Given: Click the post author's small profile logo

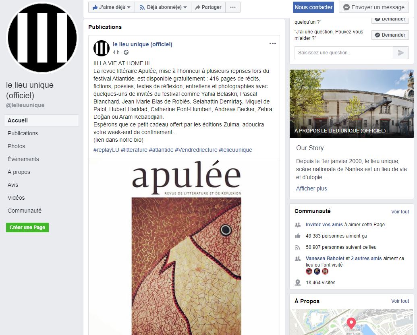Looking at the screenshot, I should point(101,48).
